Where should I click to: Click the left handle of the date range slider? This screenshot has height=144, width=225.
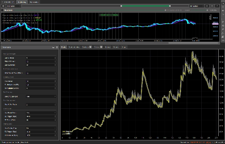click(x=121, y=6)
